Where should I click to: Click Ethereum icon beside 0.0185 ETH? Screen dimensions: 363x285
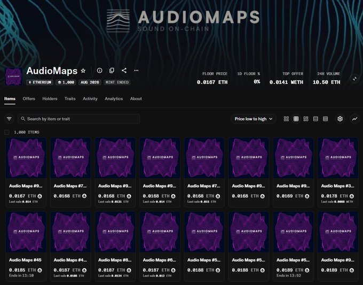pos(40,270)
